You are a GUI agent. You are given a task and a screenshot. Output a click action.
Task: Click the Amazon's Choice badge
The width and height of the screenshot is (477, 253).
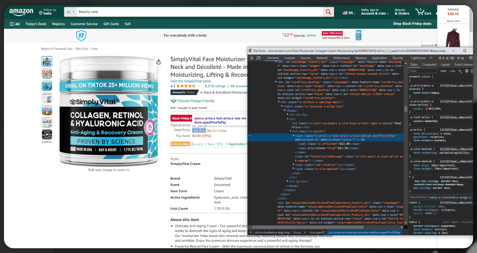184,92
